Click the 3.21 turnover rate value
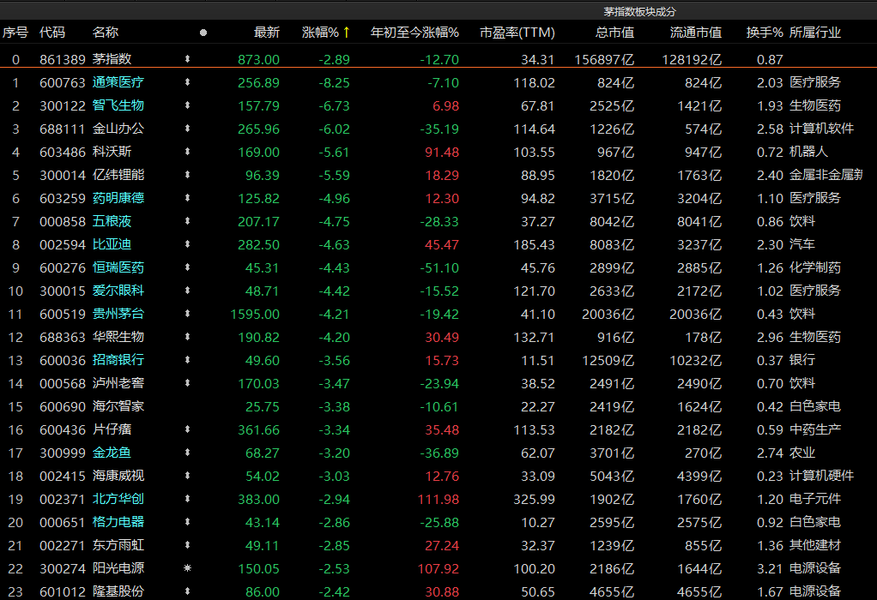This screenshot has height=600, width=877. click(771, 569)
